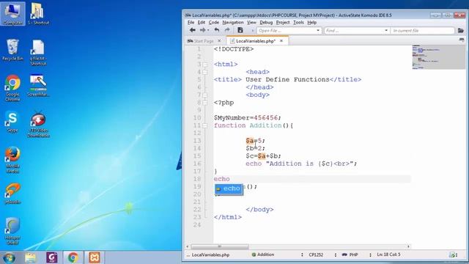
Task: Expand the Open File dropdown arrow
Action: [318, 31]
